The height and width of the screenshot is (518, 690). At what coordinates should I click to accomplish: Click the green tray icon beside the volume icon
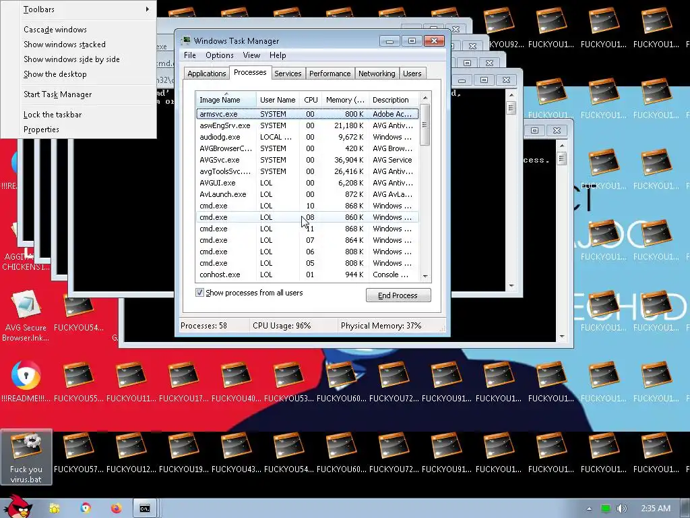point(606,509)
